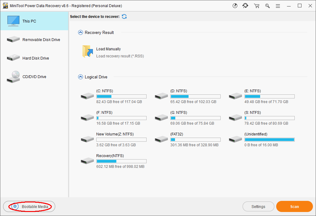This screenshot has height=216, width=316.
Task: Click the G: drive usage bar
Action: tap(195, 118)
